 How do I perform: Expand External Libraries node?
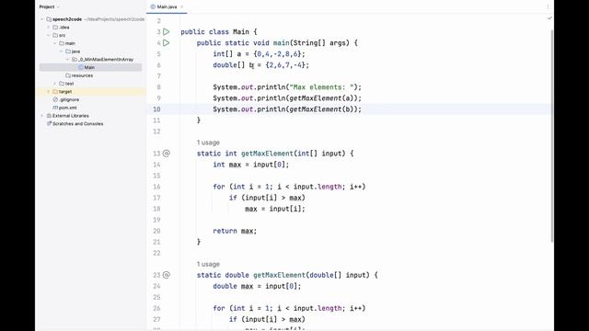pos(42,116)
